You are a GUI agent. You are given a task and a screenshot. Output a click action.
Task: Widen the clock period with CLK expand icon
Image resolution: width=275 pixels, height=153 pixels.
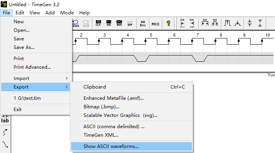tap(205, 23)
